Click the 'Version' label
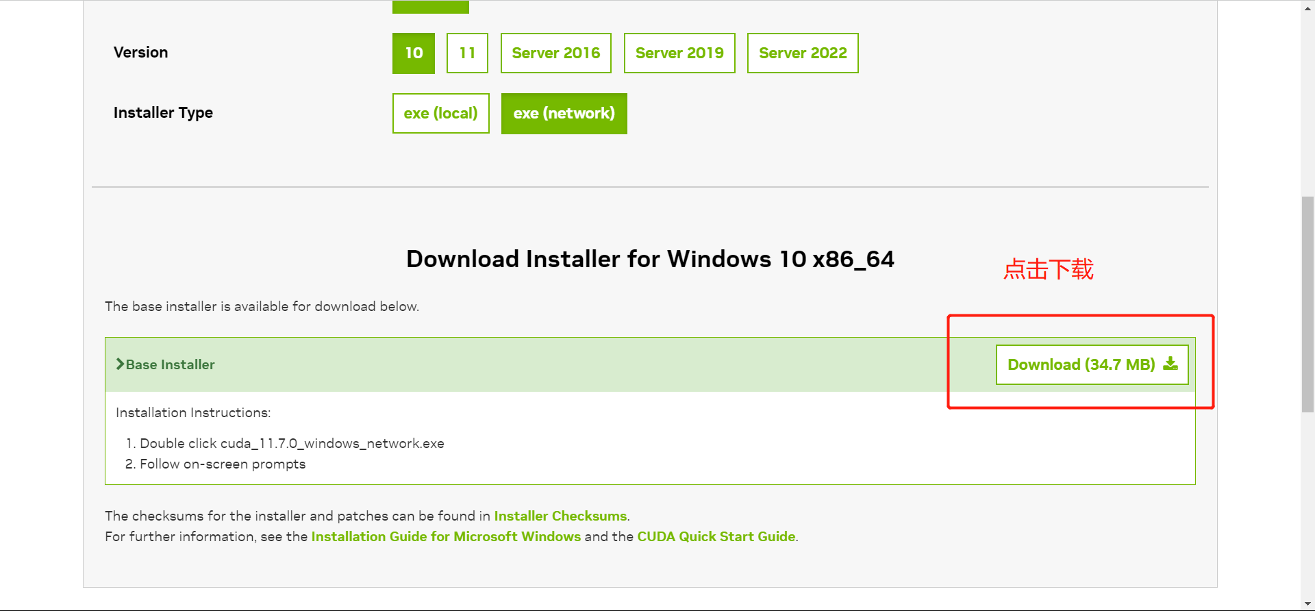The height and width of the screenshot is (611, 1315). tap(140, 52)
